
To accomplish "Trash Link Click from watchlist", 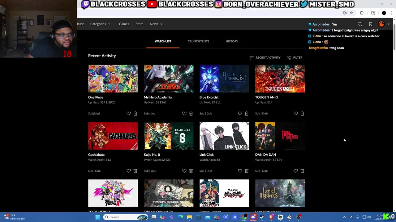I will tap(247, 171).
